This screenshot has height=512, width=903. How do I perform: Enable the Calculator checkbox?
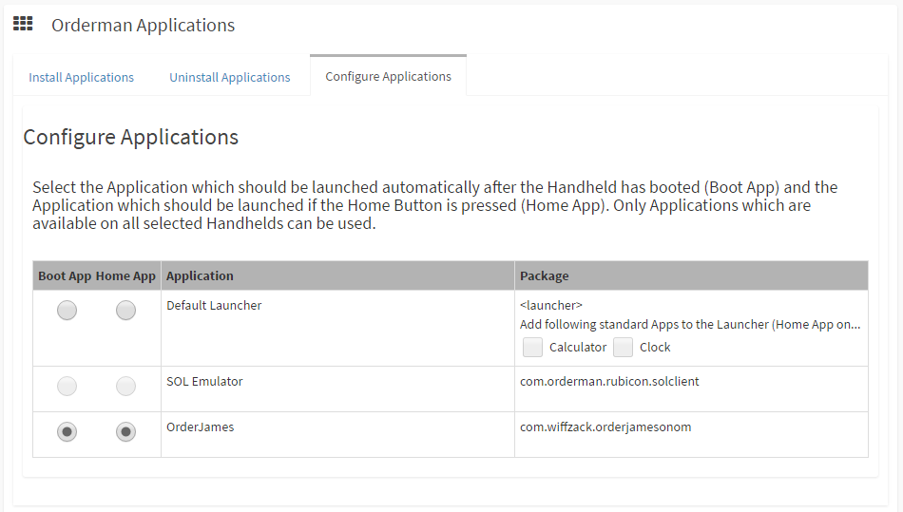click(x=533, y=347)
